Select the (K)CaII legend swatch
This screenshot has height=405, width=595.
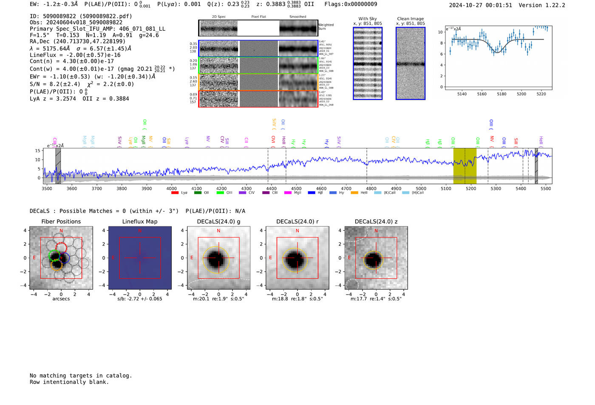click(x=378, y=193)
